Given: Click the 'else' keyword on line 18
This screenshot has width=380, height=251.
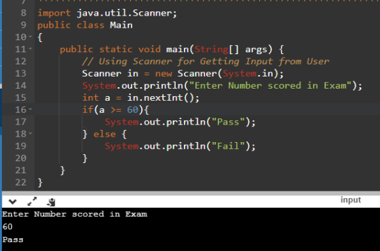Looking at the screenshot, I should tap(104, 134).
